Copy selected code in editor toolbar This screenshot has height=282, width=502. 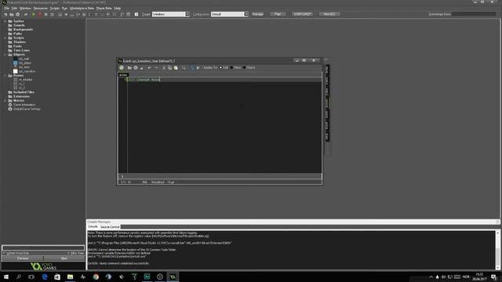click(x=169, y=68)
